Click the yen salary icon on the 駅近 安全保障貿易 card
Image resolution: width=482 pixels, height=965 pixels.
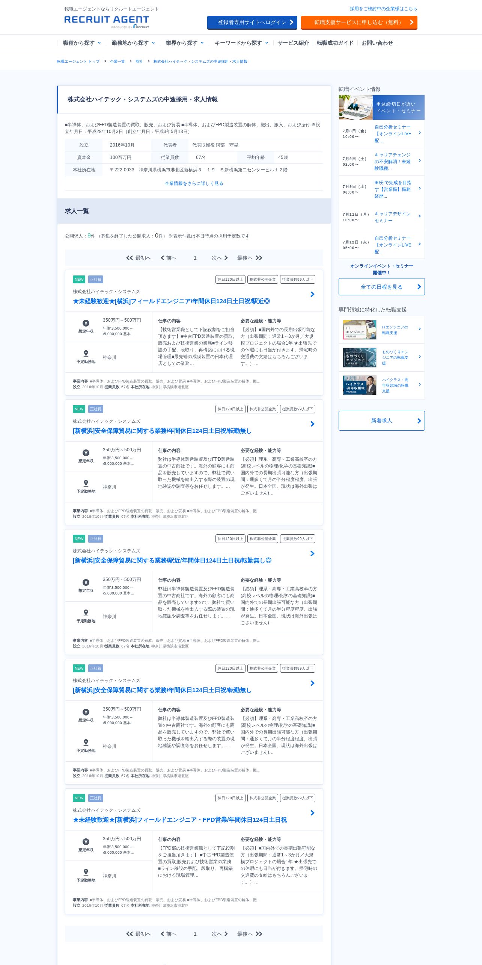86,582
